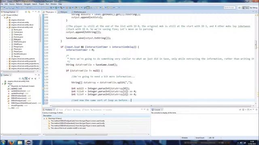Open Firefox from the Windows taskbar
This screenshot has height=145, width=259.
click(x=11, y=142)
